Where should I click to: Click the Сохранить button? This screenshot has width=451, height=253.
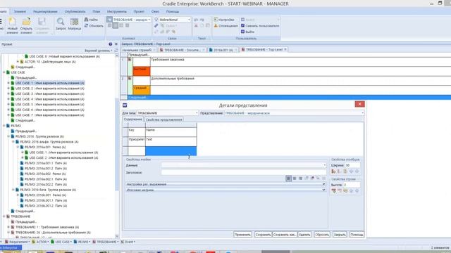[x=263, y=234]
